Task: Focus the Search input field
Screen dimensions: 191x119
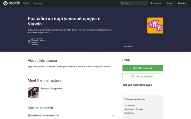Action: 134,3
